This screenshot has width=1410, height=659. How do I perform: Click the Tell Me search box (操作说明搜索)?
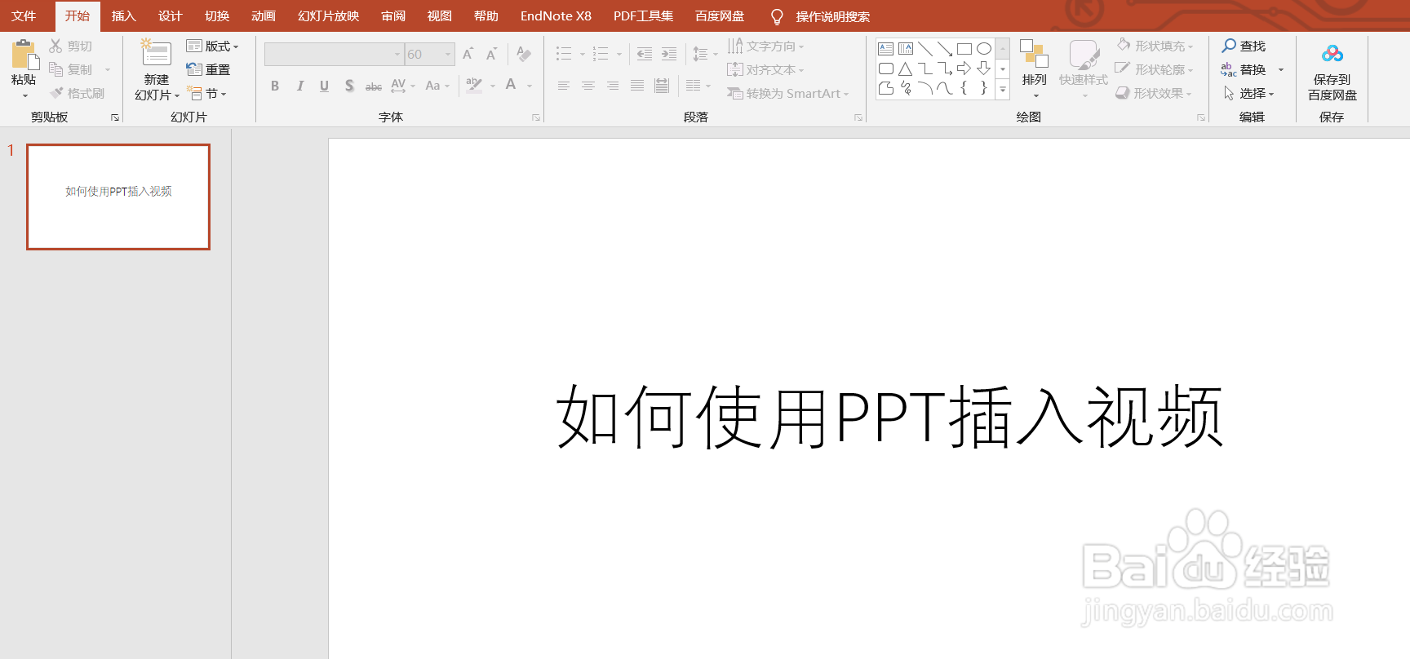832,16
